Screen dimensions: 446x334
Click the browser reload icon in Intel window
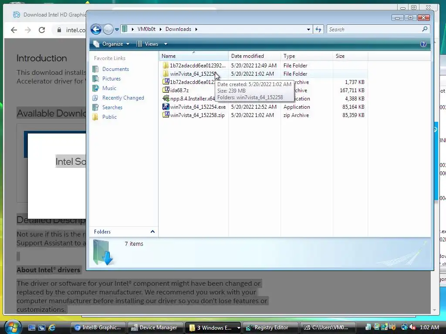click(42, 30)
